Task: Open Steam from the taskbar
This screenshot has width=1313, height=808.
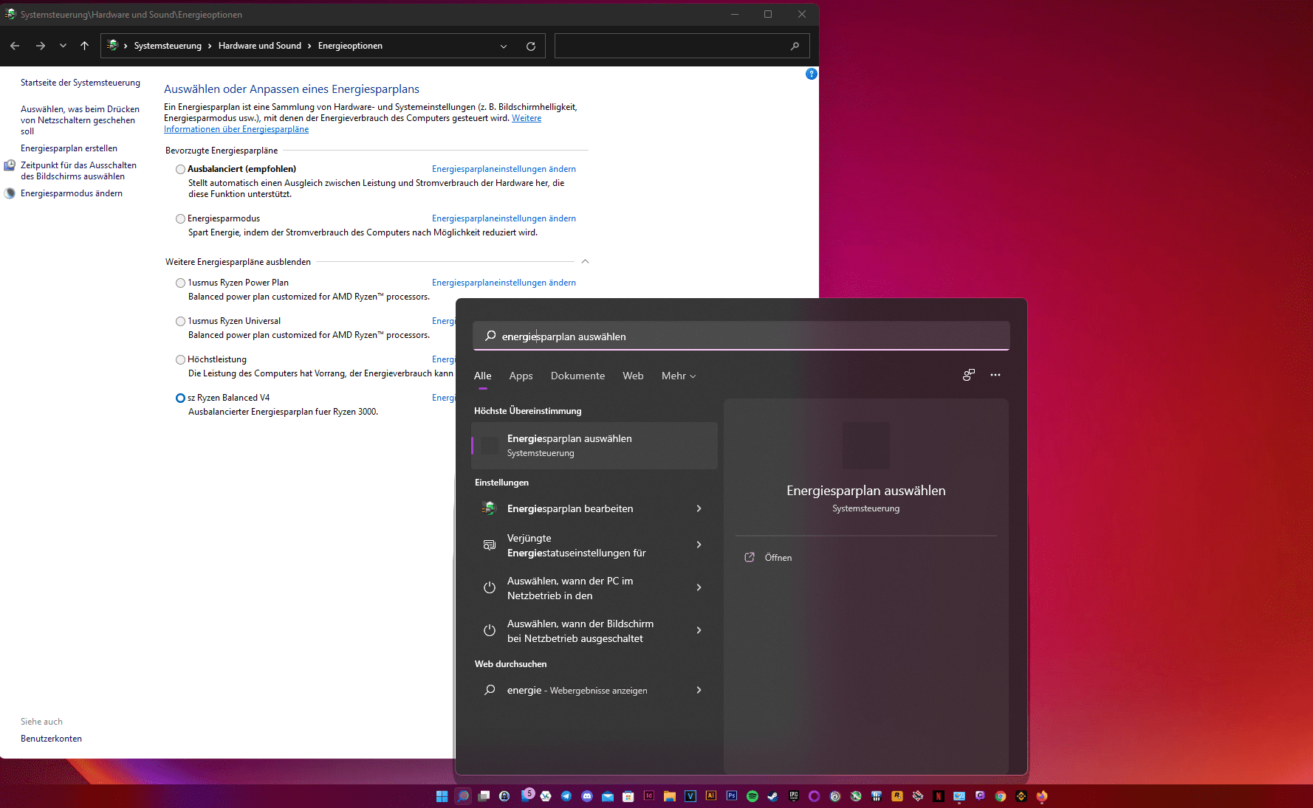Action: pyautogui.click(x=773, y=796)
